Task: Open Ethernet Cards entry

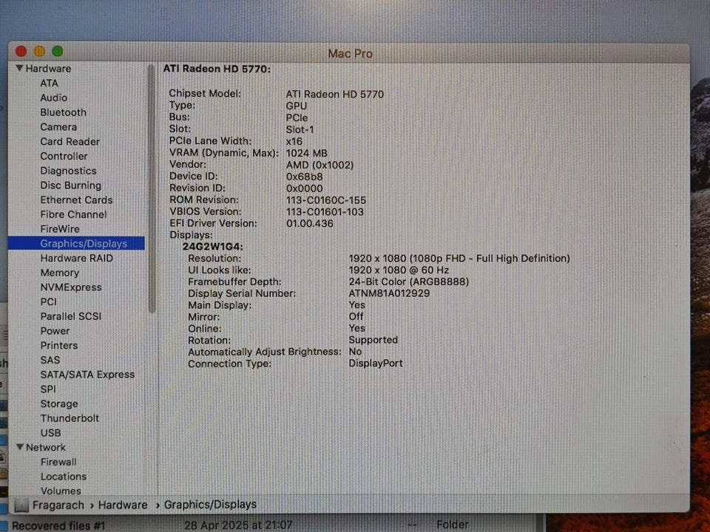Action: click(76, 200)
